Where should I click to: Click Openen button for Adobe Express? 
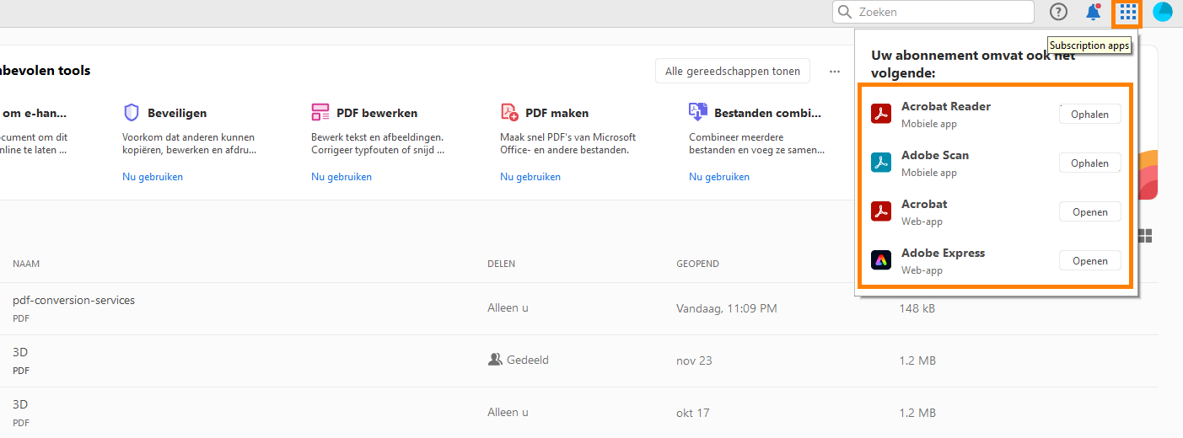pos(1089,261)
